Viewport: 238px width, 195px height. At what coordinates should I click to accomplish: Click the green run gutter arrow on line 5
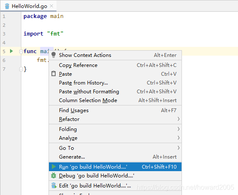(11, 51)
